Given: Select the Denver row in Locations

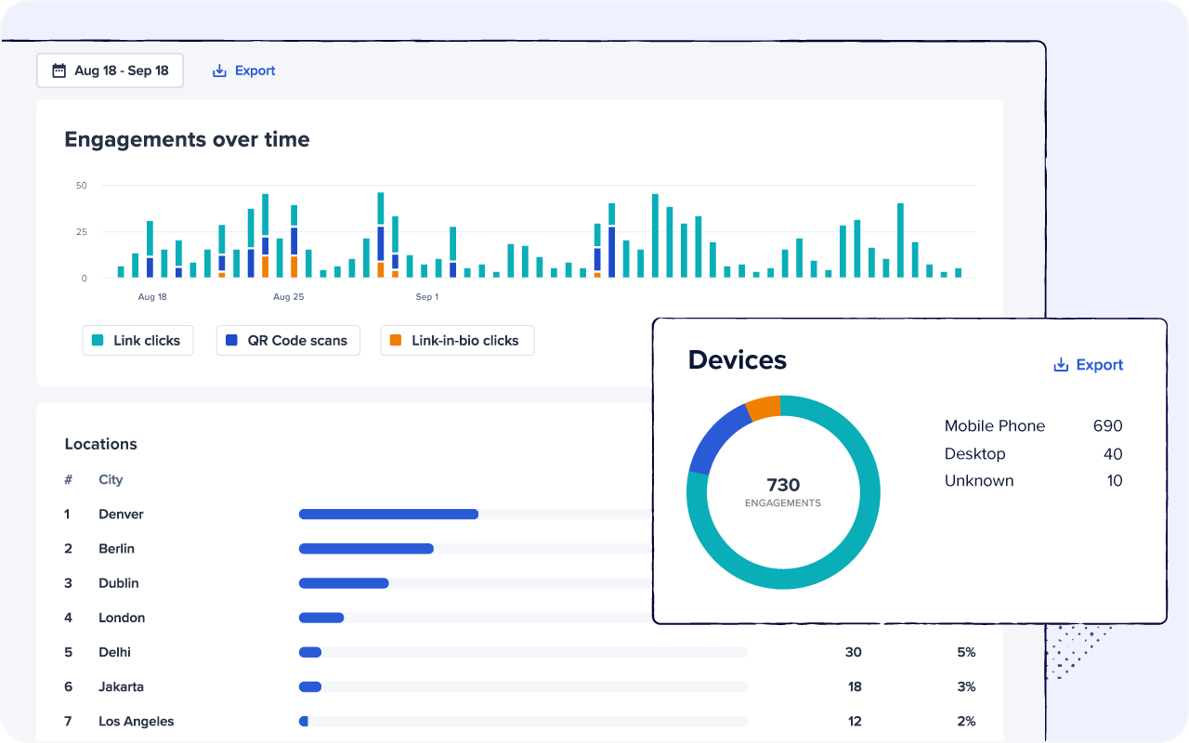Looking at the screenshot, I should click(121, 515).
